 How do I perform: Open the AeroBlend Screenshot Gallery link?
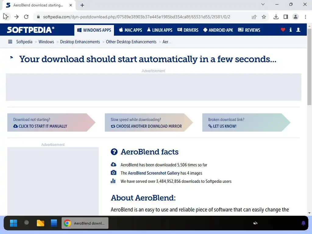154,173
